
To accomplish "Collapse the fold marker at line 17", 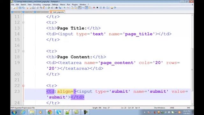I will 23,51.
